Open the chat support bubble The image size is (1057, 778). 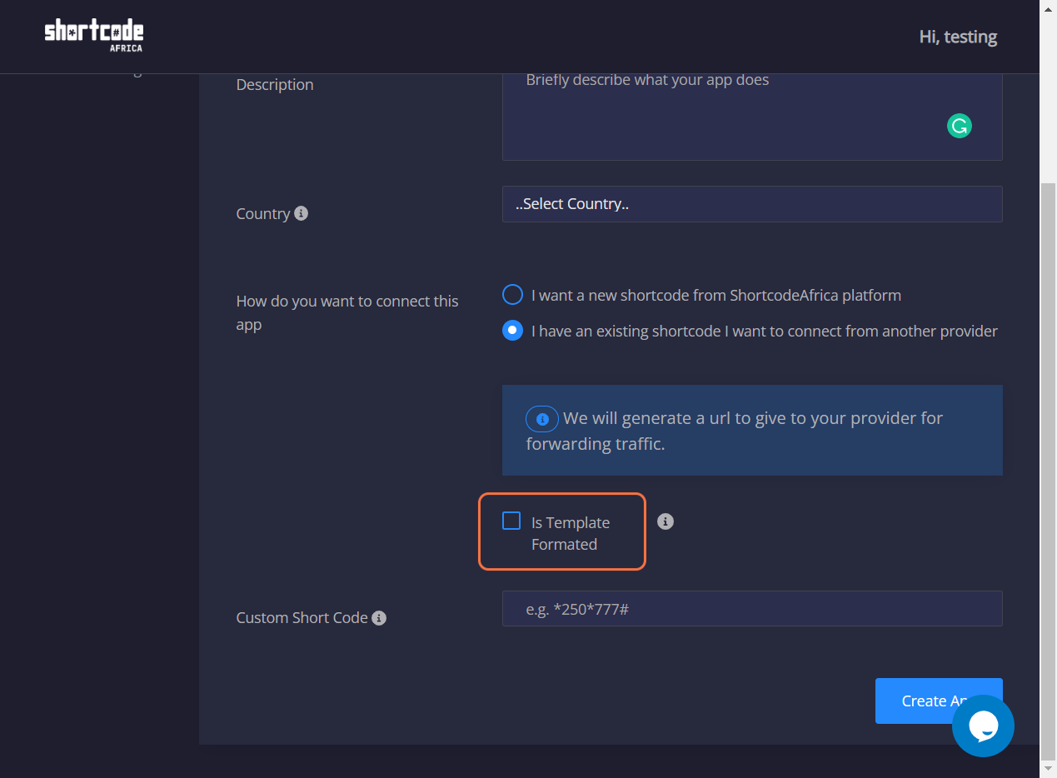[983, 726]
